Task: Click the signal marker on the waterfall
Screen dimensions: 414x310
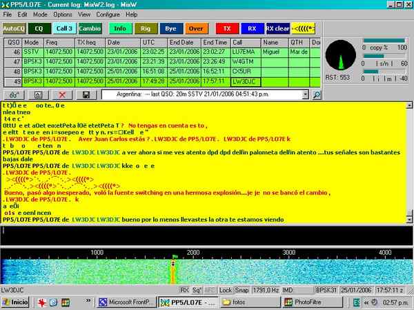Action: (x=173, y=264)
